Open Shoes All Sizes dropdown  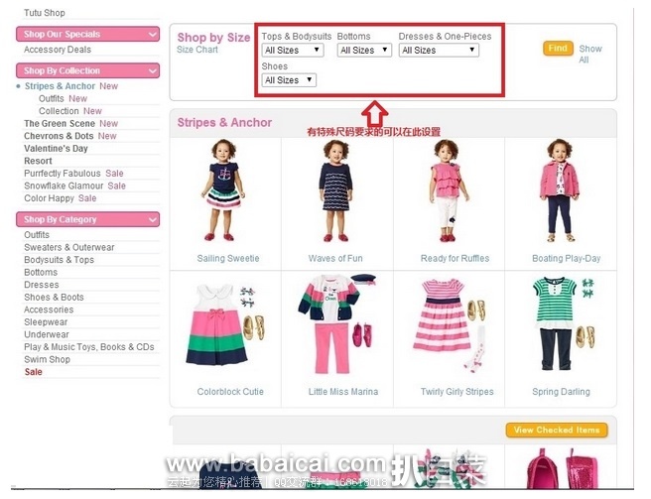[289, 80]
